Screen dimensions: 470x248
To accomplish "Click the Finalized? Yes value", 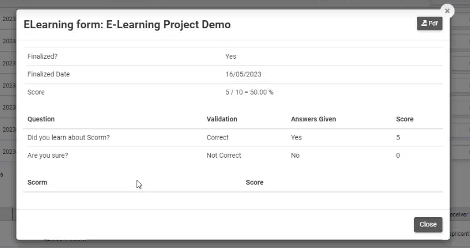I will (x=231, y=56).
